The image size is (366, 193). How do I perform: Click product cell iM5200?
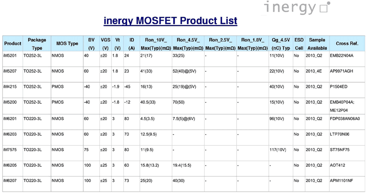(10, 102)
